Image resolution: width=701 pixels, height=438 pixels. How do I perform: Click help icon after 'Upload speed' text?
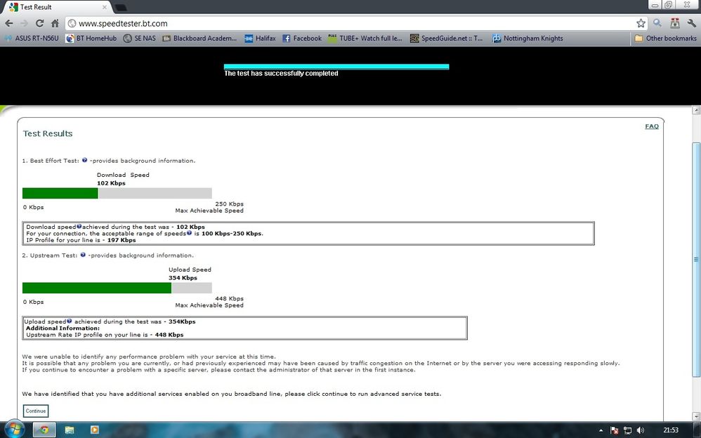click(70, 321)
